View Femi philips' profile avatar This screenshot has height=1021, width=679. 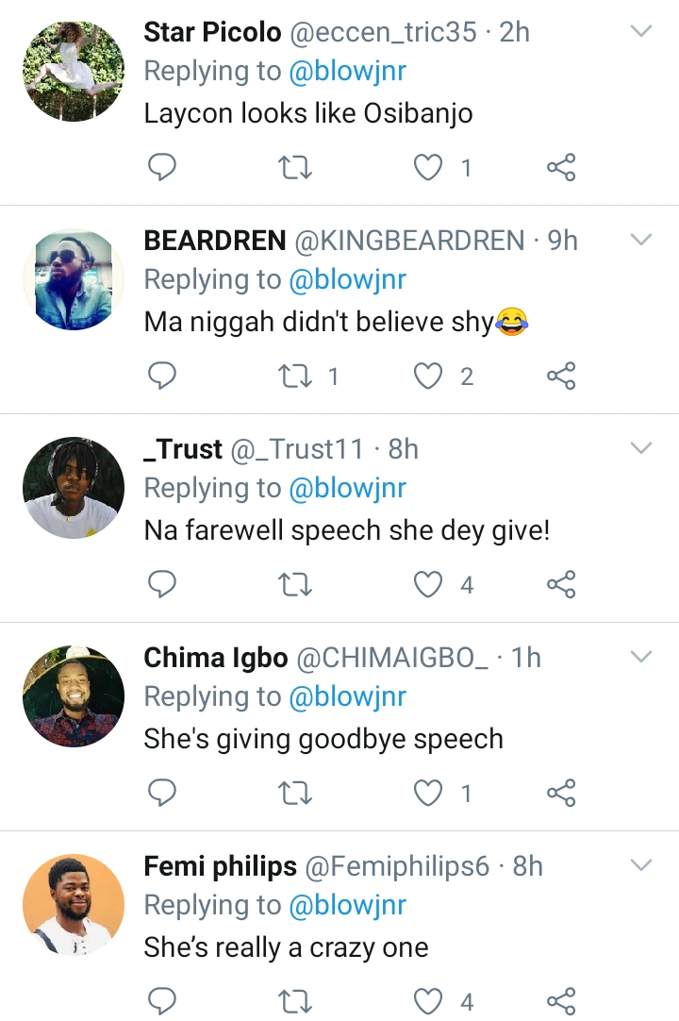(74, 905)
